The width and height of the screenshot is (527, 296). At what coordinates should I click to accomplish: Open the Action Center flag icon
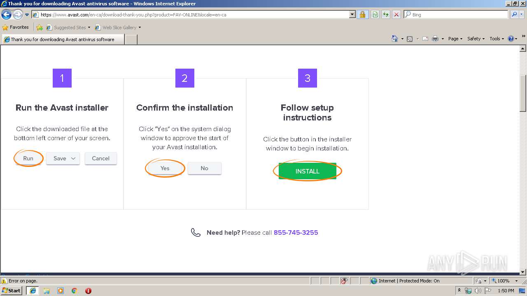(488, 291)
